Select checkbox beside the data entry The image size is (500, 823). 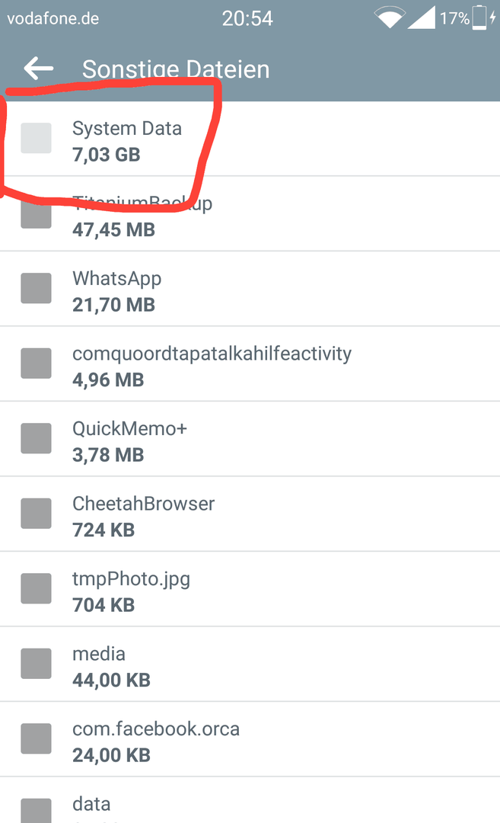[x=37, y=811]
